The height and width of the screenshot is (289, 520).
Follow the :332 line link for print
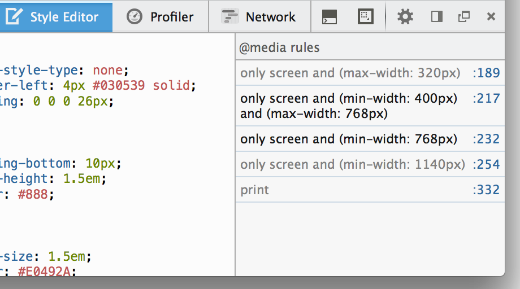(487, 190)
